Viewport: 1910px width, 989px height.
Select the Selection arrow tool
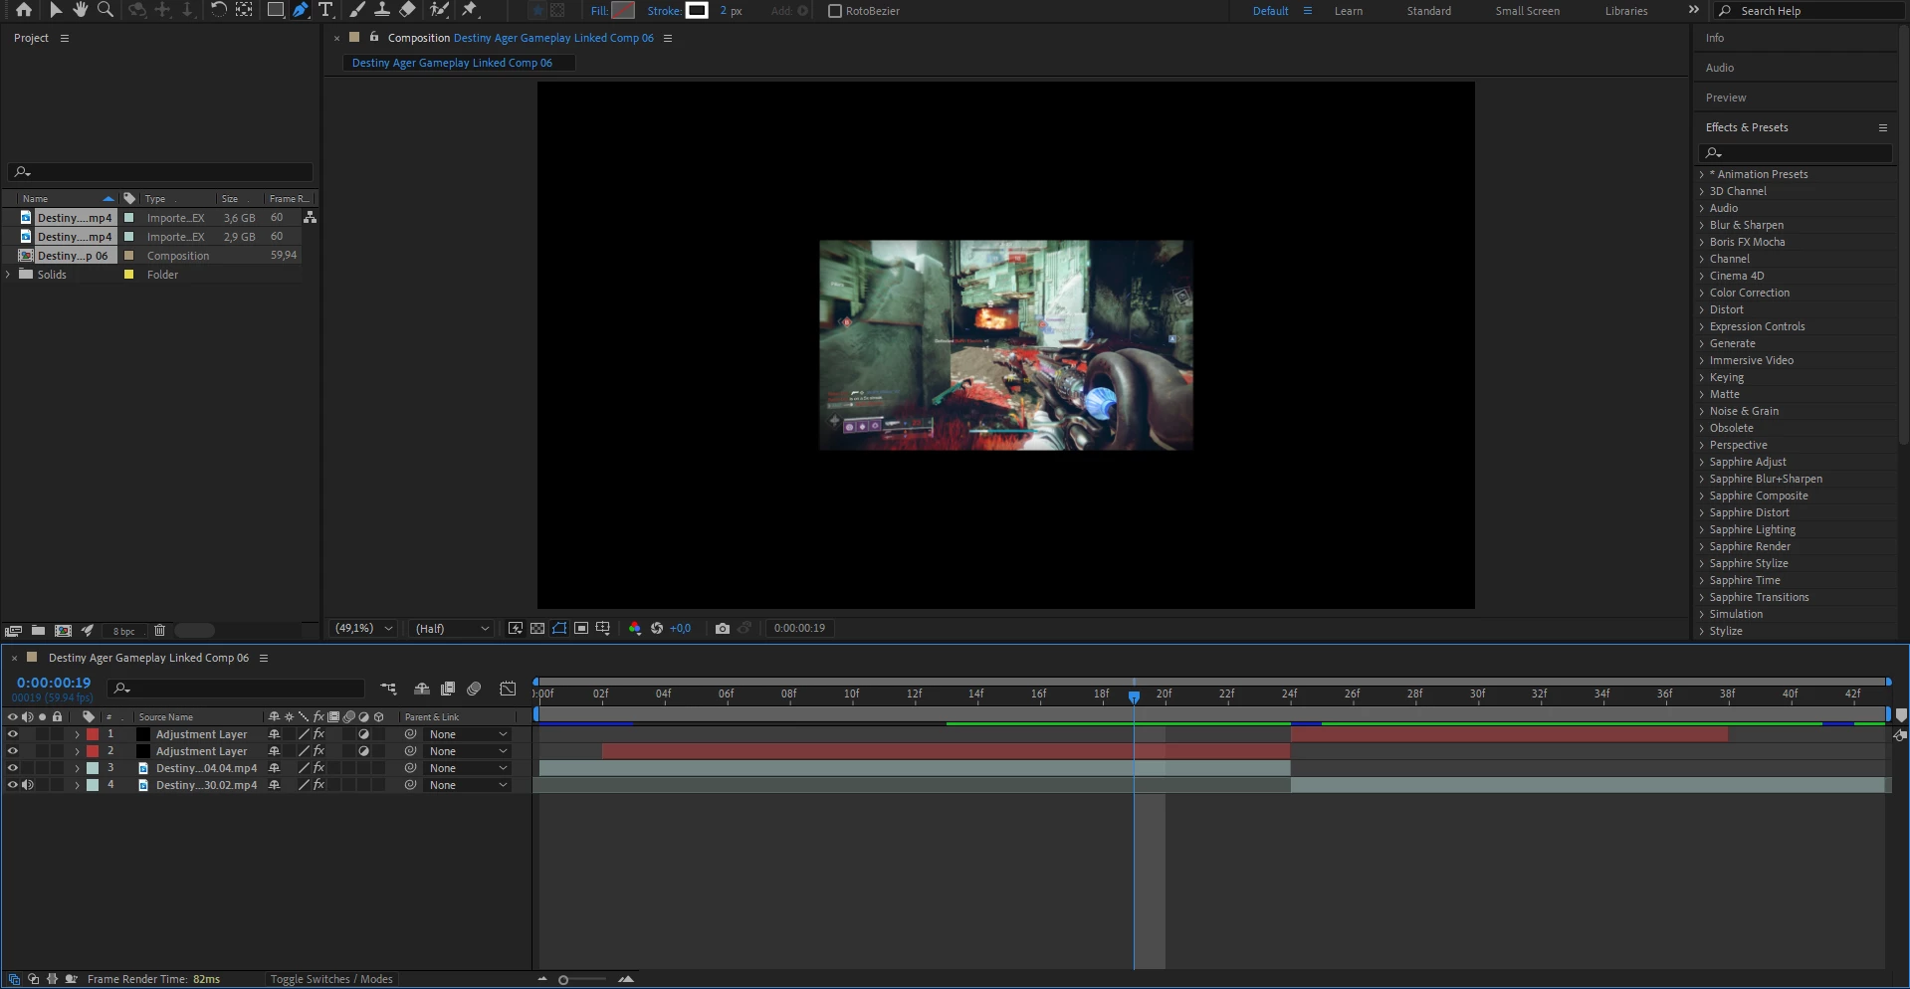click(x=56, y=10)
